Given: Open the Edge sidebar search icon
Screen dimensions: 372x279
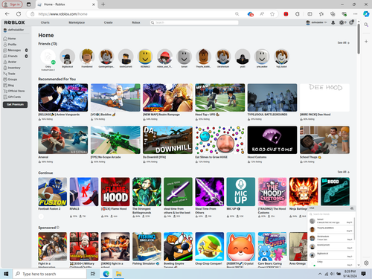Looking at the screenshot, I should click(x=366, y=25).
